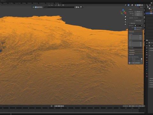
Task: Select highlighted object row in outliner
Action: 149,13
